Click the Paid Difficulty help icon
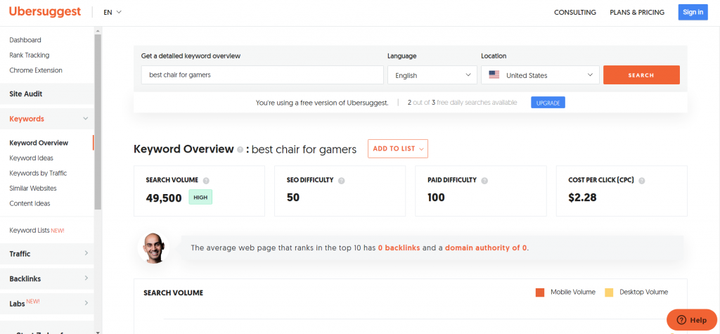This screenshot has width=720, height=334. click(x=484, y=181)
